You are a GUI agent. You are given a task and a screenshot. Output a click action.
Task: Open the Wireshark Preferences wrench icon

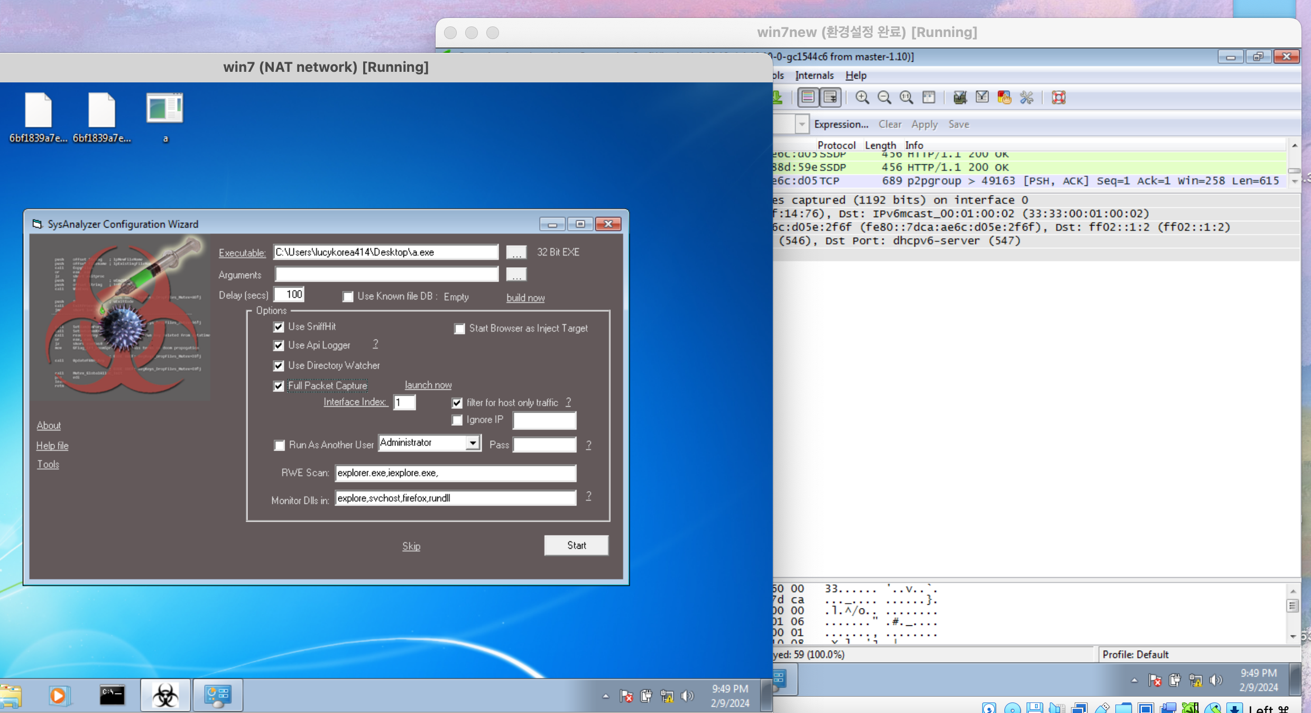[1027, 98]
